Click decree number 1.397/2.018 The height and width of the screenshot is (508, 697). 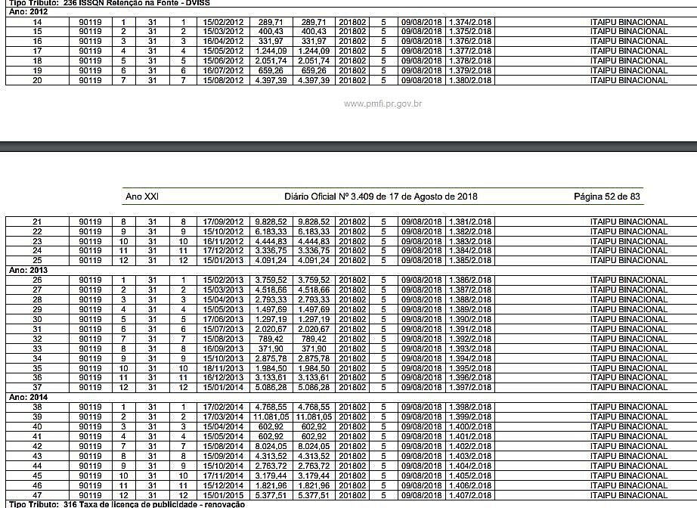click(470, 387)
